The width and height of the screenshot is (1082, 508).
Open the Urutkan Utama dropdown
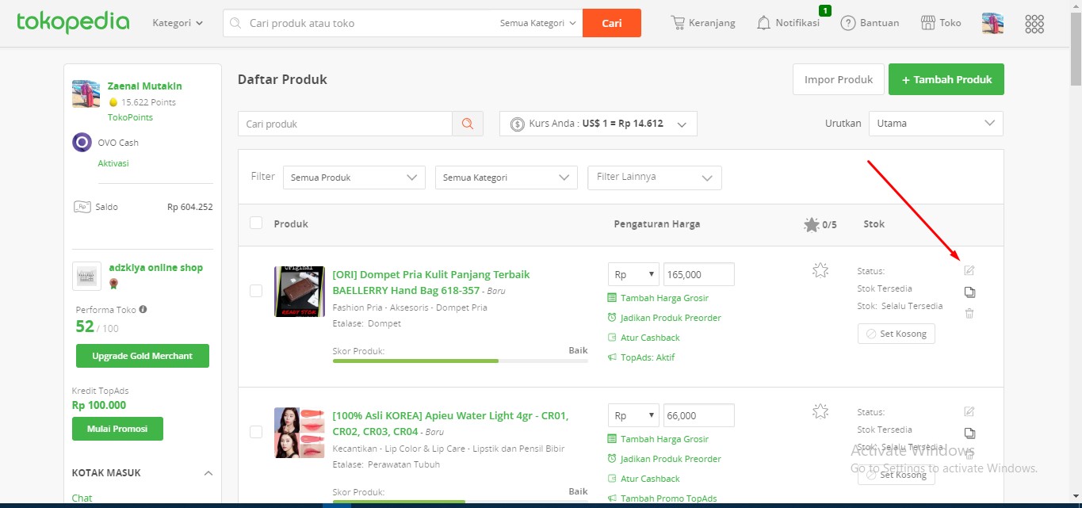pyautogui.click(x=935, y=124)
